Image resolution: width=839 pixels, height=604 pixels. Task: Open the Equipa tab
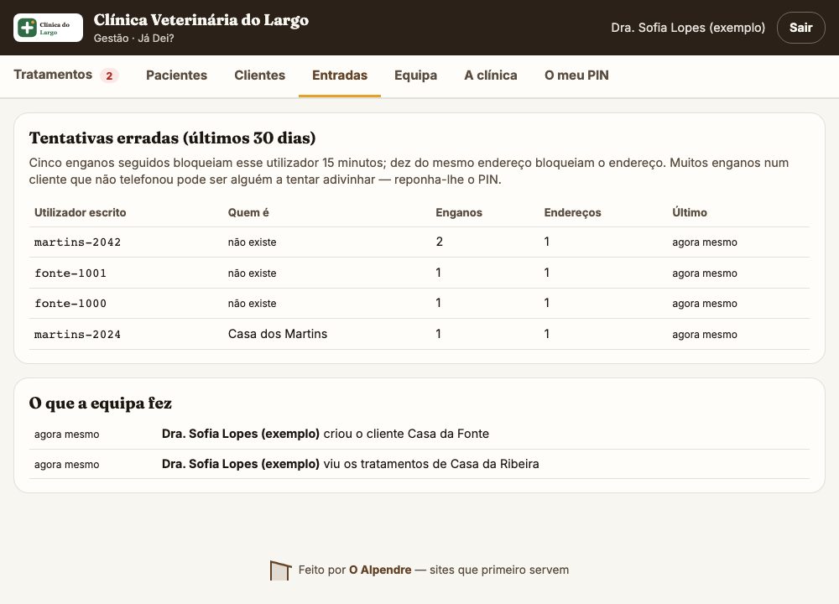click(416, 75)
